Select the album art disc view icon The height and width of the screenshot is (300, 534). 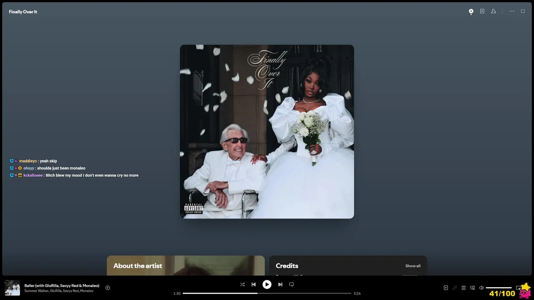(x=471, y=11)
